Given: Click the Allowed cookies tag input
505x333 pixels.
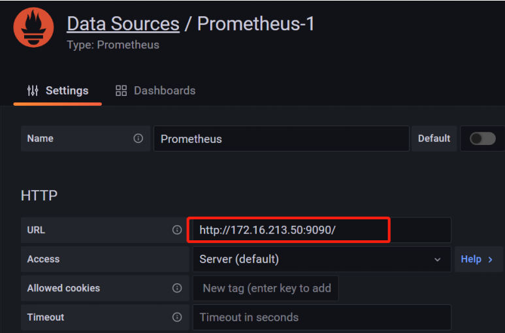Looking at the screenshot, I should point(265,288).
